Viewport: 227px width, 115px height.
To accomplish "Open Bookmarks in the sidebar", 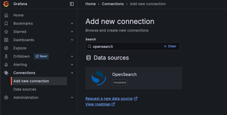I will coord(23,23).
